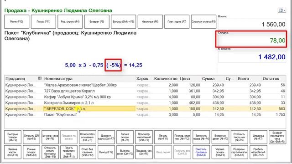The image size is (292, 164).
Task: Click Возврат без основания (Ctrl+R)
Action: pos(88,137)
